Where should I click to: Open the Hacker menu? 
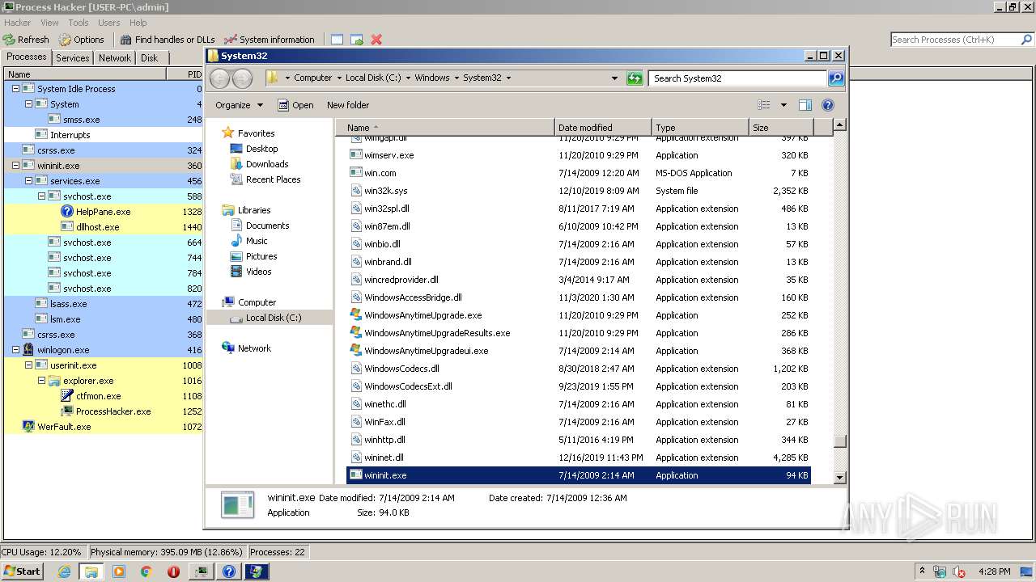tap(18, 23)
